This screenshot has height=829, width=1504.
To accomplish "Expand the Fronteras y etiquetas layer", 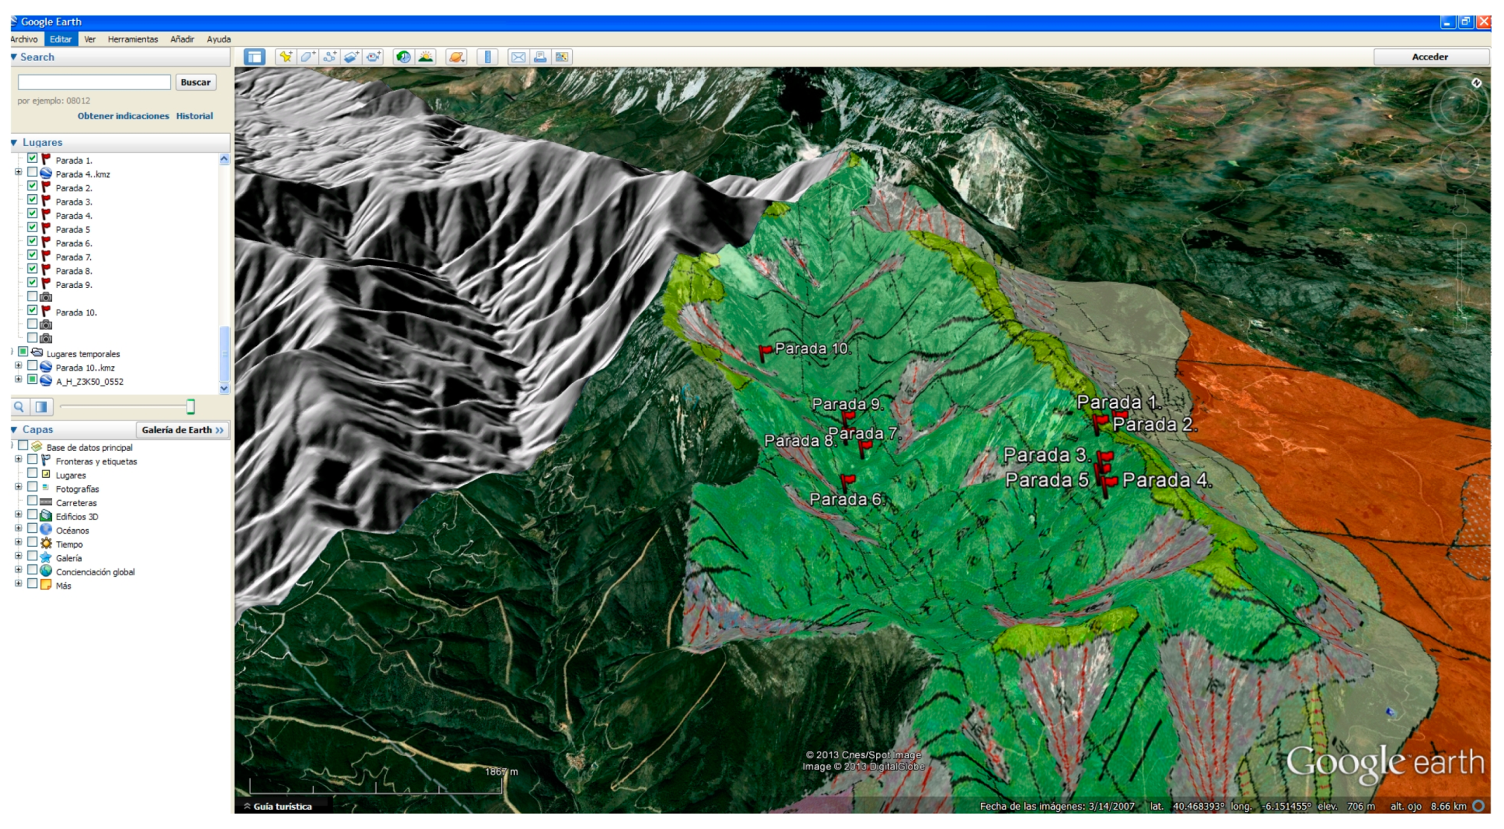I will (18, 460).
